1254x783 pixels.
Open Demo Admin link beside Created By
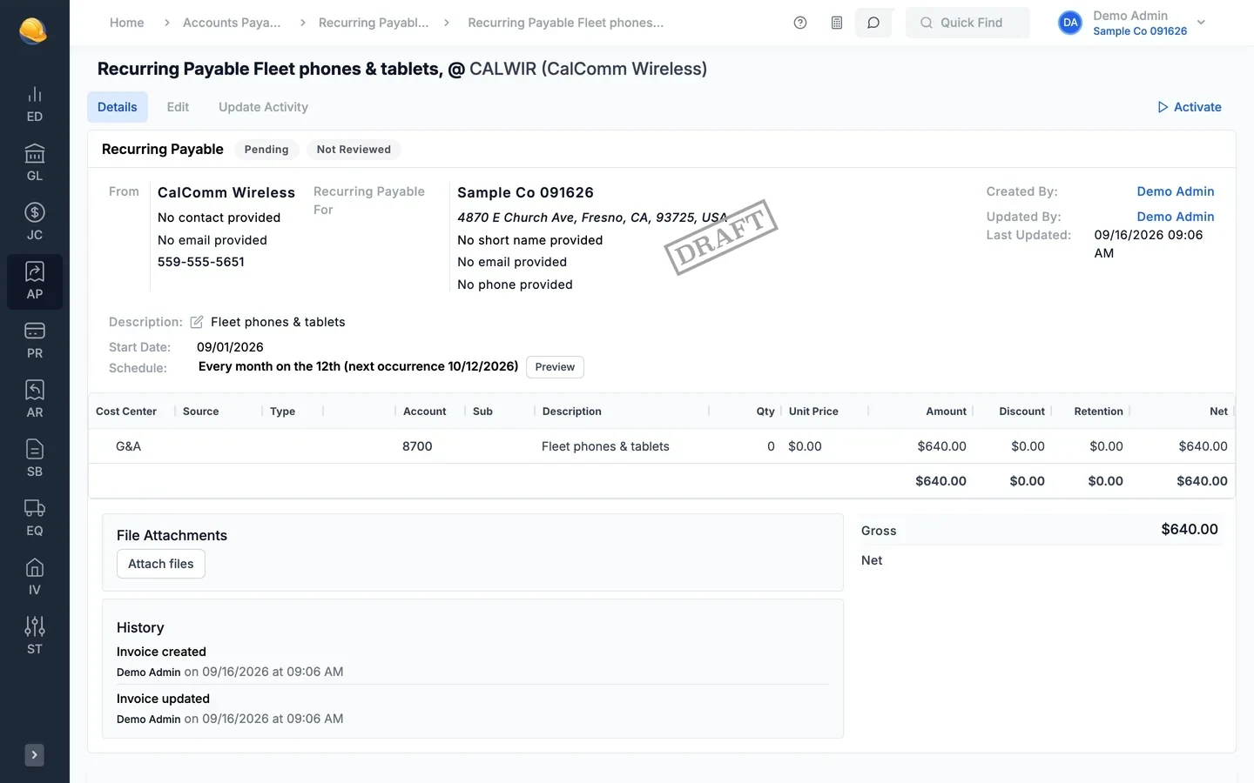click(1176, 191)
